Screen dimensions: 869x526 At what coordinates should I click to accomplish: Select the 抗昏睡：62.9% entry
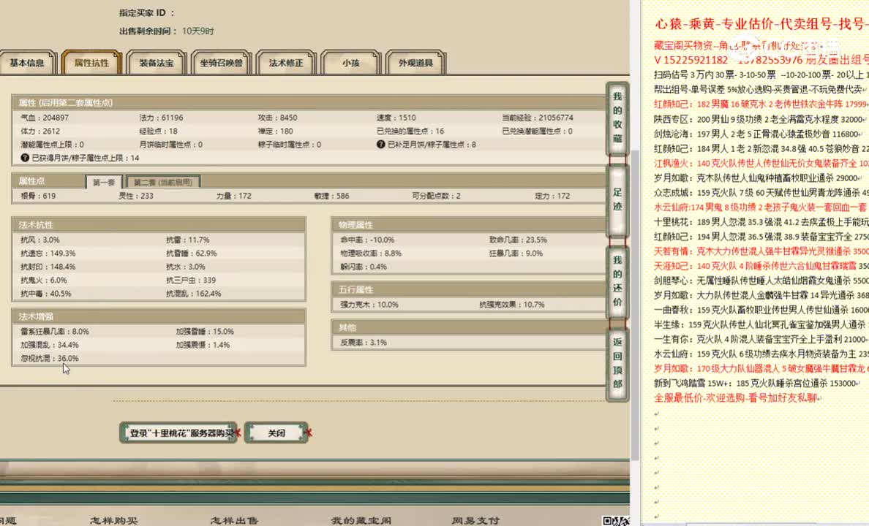(x=192, y=254)
